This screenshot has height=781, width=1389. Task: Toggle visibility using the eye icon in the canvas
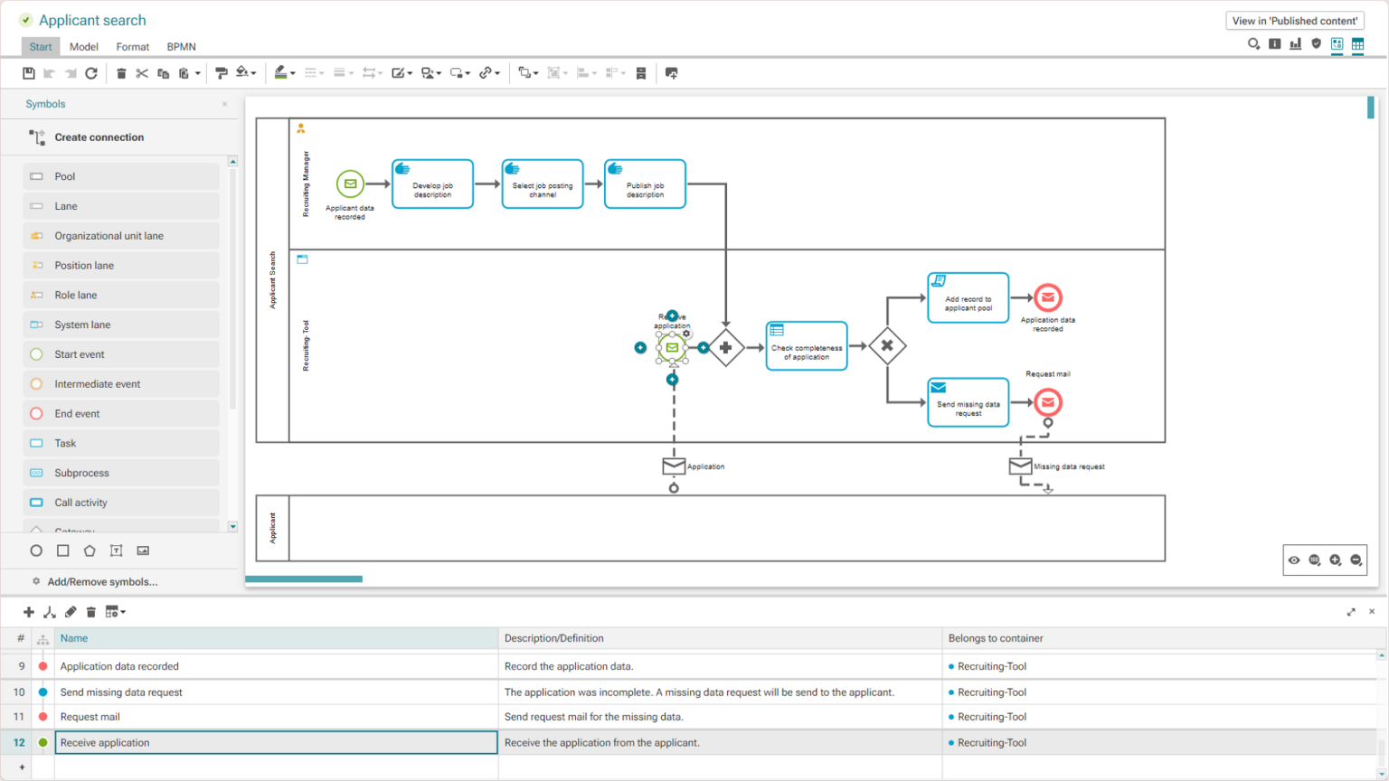tap(1293, 560)
